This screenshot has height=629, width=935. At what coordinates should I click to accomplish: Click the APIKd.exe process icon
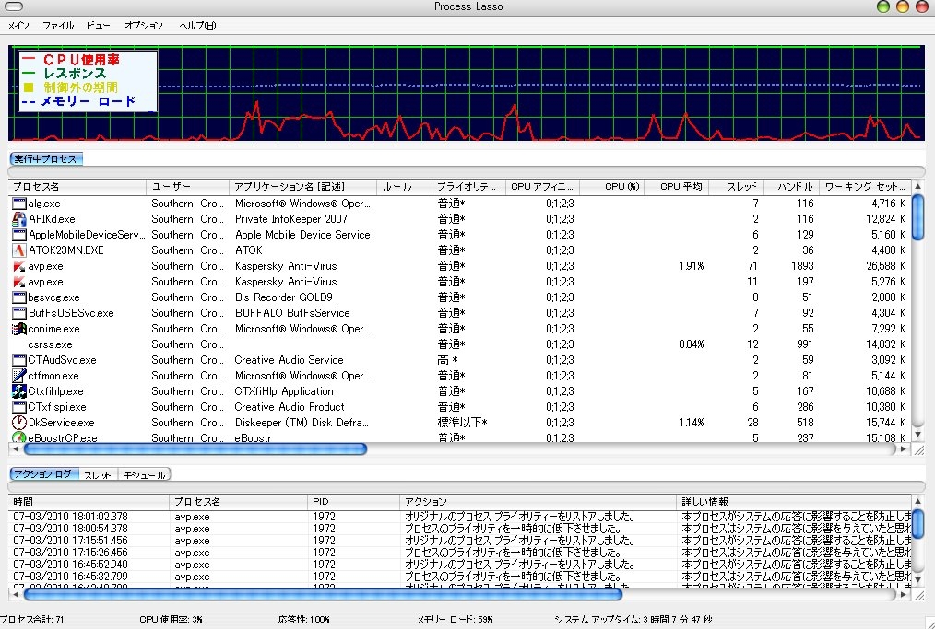(18, 219)
